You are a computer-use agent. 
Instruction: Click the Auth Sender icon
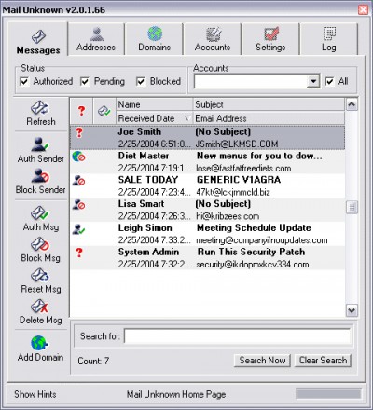[x=39, y=144]
